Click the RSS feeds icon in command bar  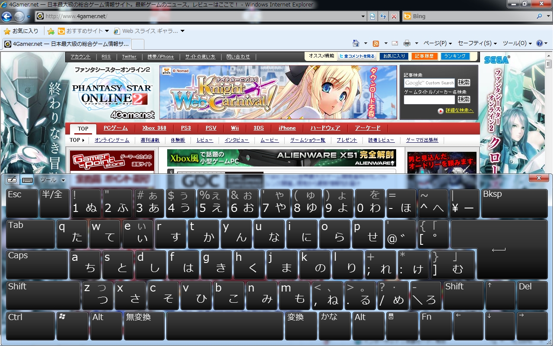[x=376, y=43]
